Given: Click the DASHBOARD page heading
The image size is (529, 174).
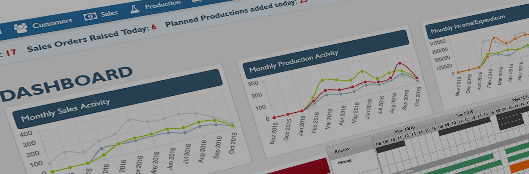Looking at the screenshot, I should (66, 84).
